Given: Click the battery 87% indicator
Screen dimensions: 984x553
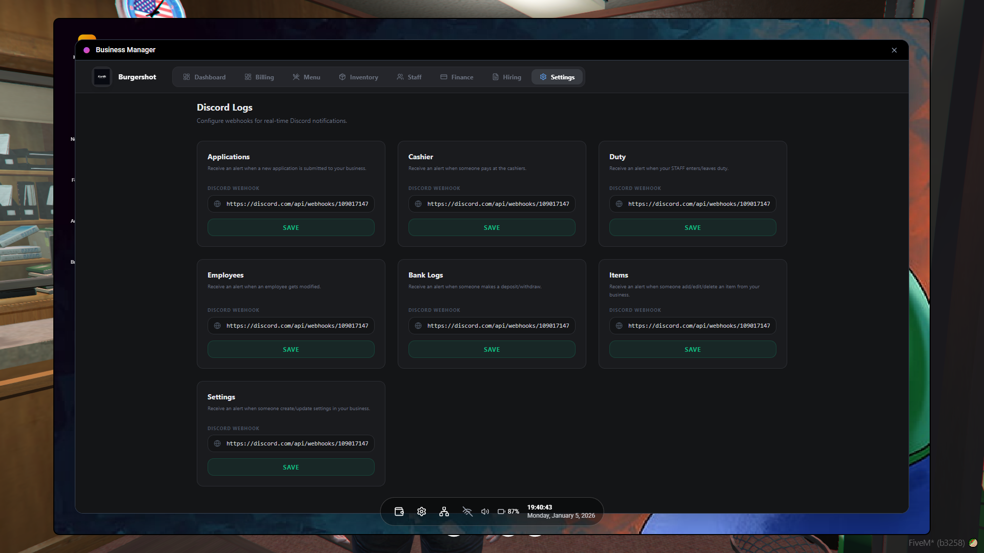Looking at the screenshot, I should (x=508, y=511).
